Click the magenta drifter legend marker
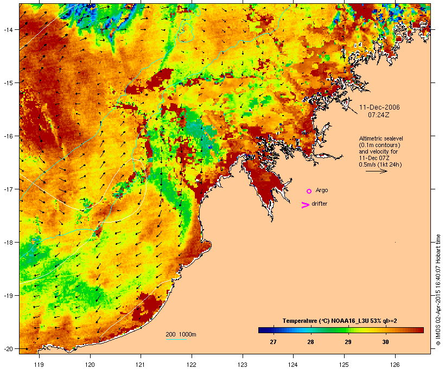The width and height of the screenshot is (445, 369). tap(305, 205)
